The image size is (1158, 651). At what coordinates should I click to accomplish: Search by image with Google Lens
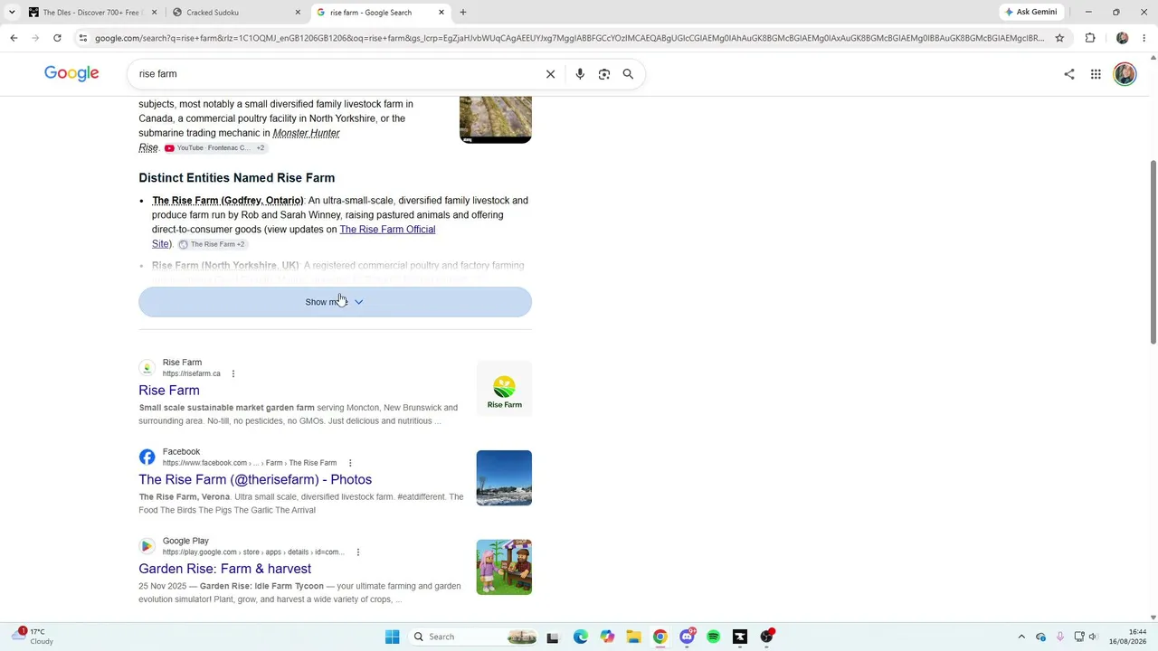[604, 74]
